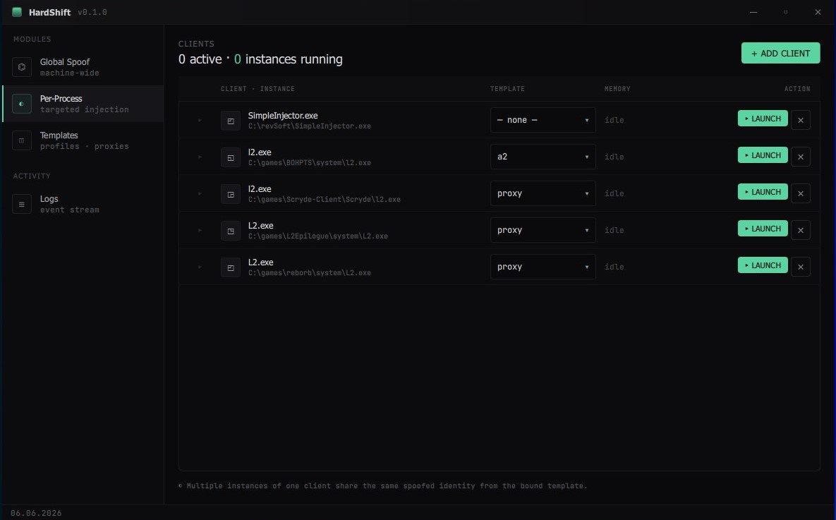Click the path C:\revSoft\SimpleInjector.exe
The width and height of the screenshot is (836, 520).
[309, 126]
